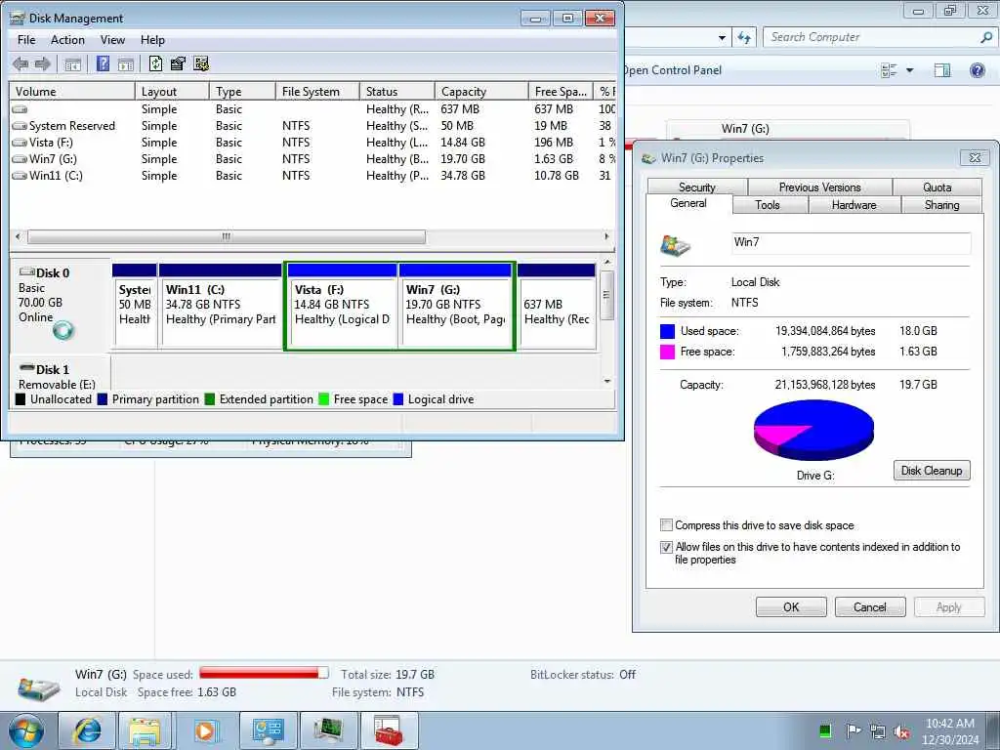Click the Disk 0 drive icon
This screenshot has width=1000, height=750.
[x=26, y=272]
